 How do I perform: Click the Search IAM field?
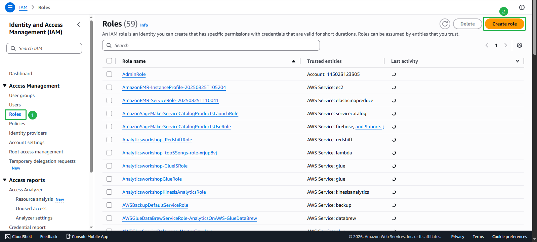(x=44, y=48)
